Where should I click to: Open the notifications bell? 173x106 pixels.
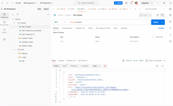pos(131,3)
